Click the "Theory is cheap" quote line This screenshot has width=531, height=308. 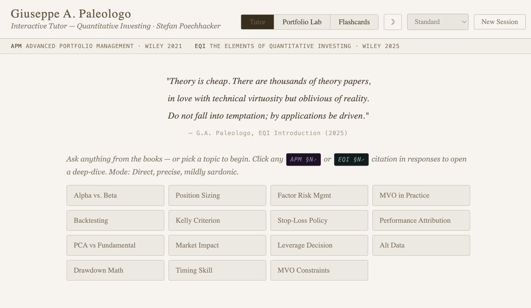[x=269, y=81]
